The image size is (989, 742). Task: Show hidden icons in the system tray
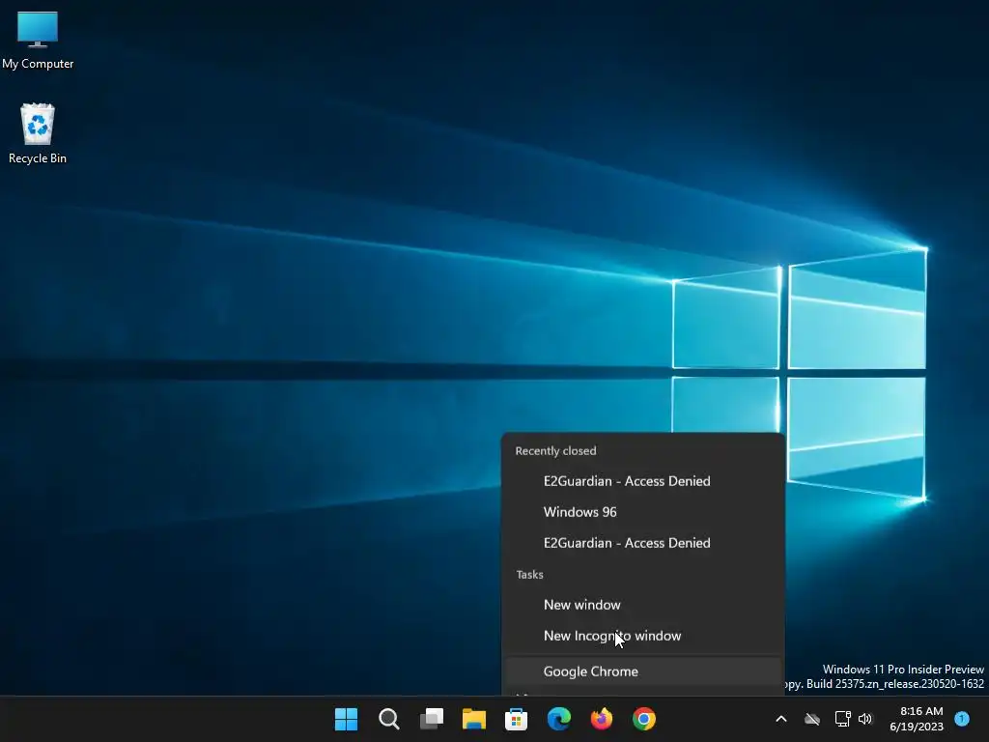[x=780, y=719]
